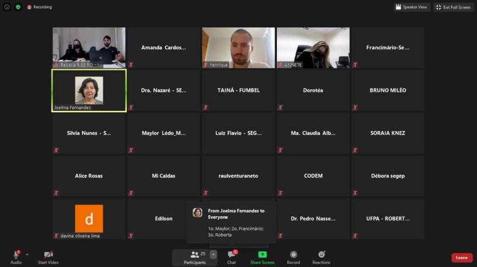Image resolution: width=477 pixels, height=267 pixels.
Task: Click the green encryption shield icon
Action: 18,7
